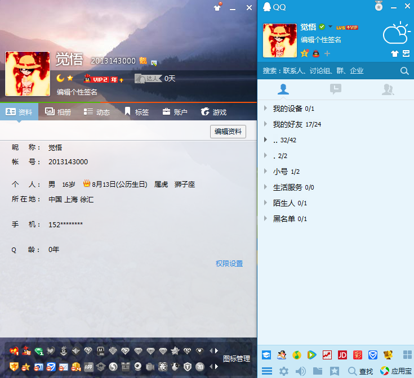This screenshot has height=378, width=414.
Task: Show next icons in bottom icon row
Action: [217, 367]
